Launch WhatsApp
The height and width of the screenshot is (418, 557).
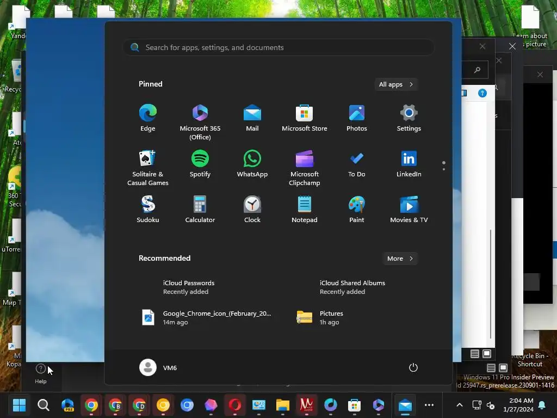pos(252,164)
